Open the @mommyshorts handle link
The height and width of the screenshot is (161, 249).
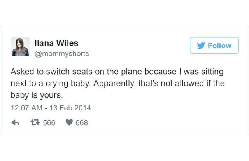point(62,53)
